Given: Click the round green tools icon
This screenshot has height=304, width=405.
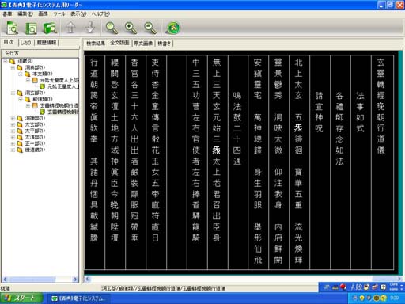Looking at the screenshot, I should [x=173, y=28].
